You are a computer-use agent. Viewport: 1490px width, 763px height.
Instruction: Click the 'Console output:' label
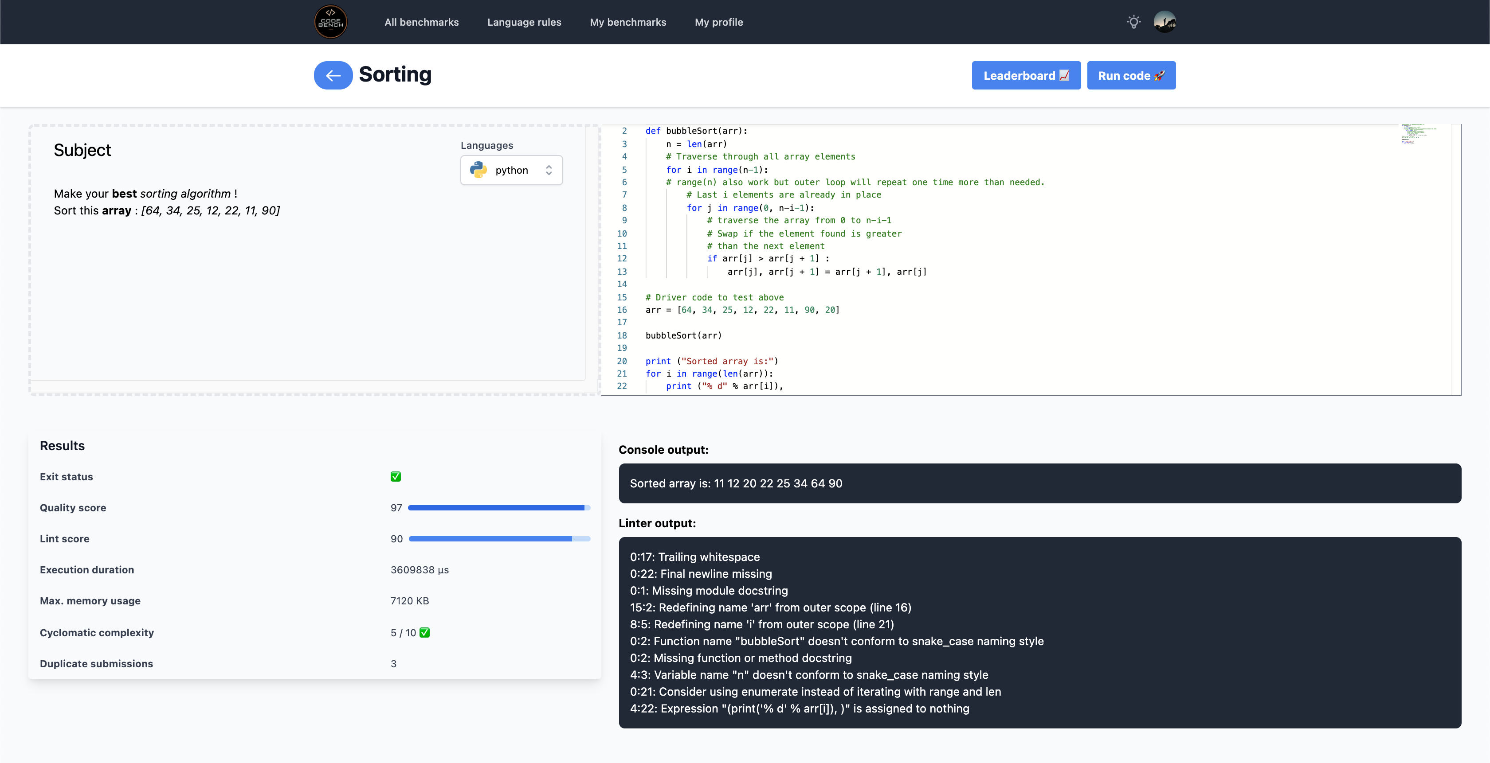[x=663, y=450]
